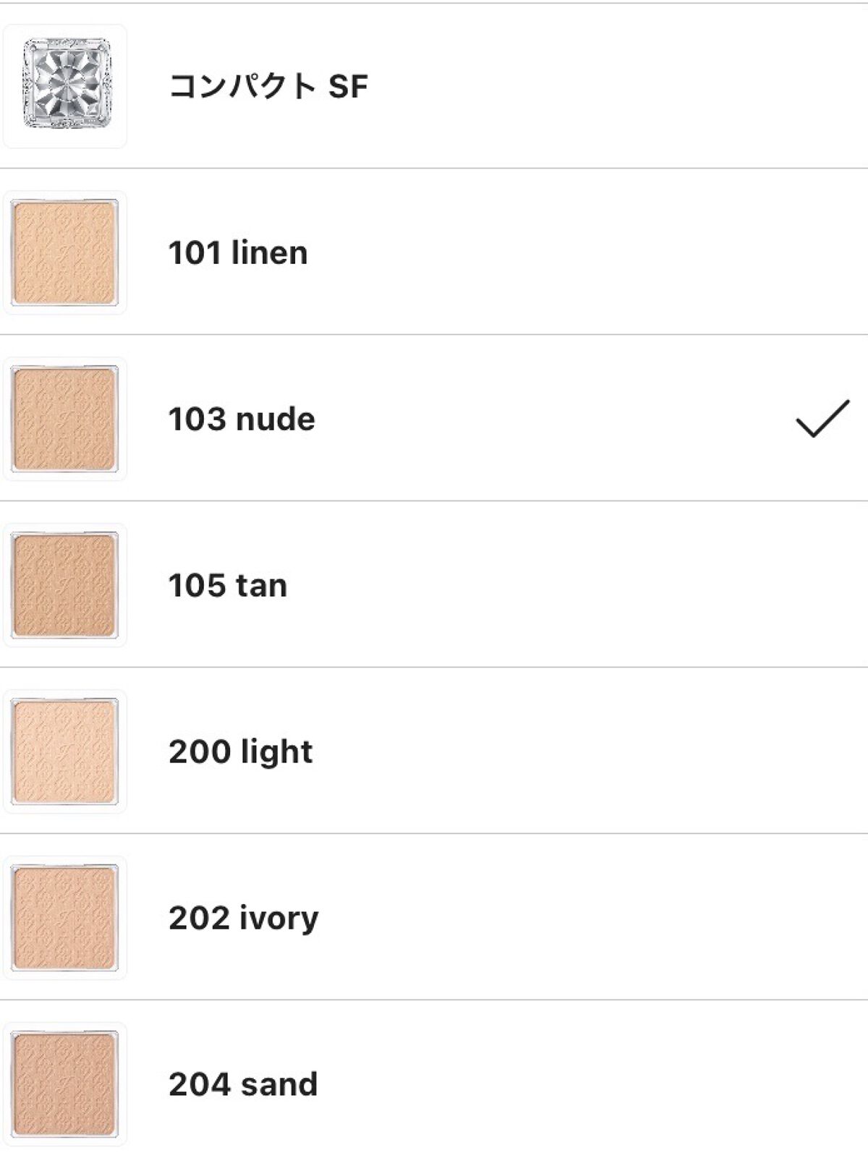
Task: Select the 103 nude label
Action: [x=242, y=420]
